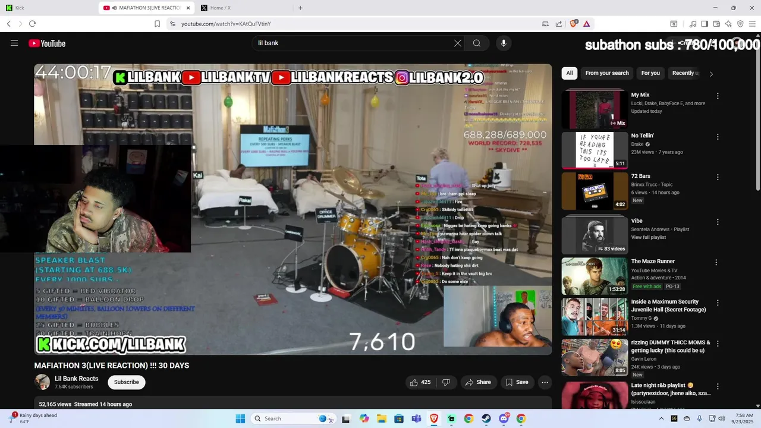The height and width of the screenshot is (428, 761).
Task: Click the YouTube search magnifier button
Action: pyautogui.click(x=477, y=43)
